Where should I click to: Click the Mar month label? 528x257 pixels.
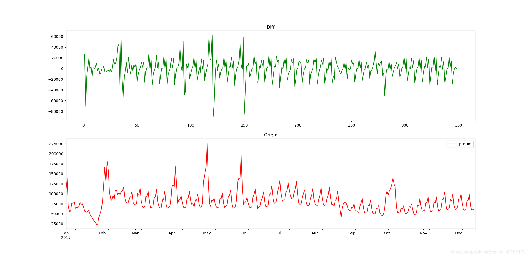[x=135, y=233]
